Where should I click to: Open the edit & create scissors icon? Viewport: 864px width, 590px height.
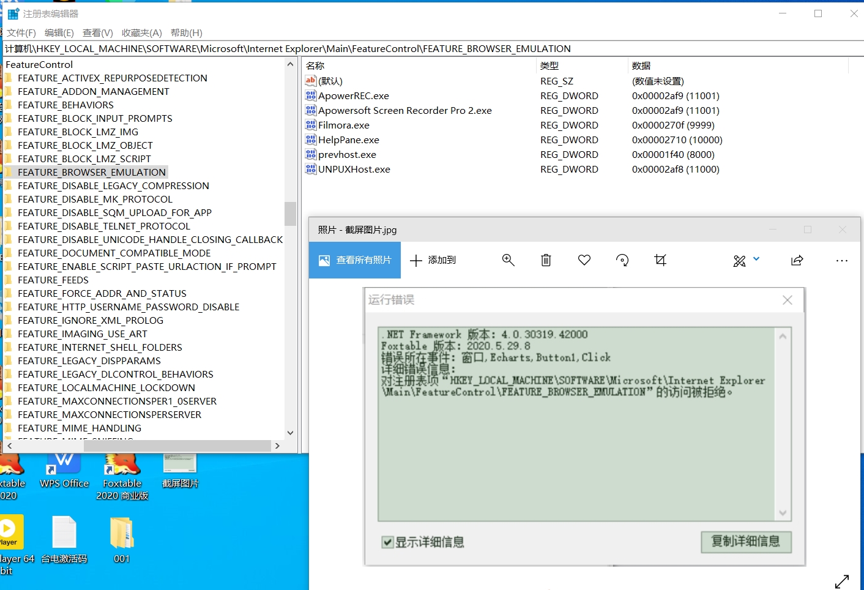pos(739,261)
